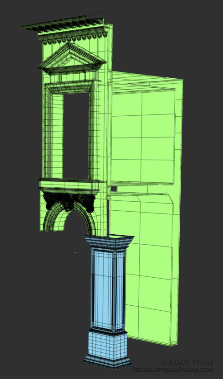Open the 3dcarlosvidal@gmail.com email text

[x=173, y=370]
